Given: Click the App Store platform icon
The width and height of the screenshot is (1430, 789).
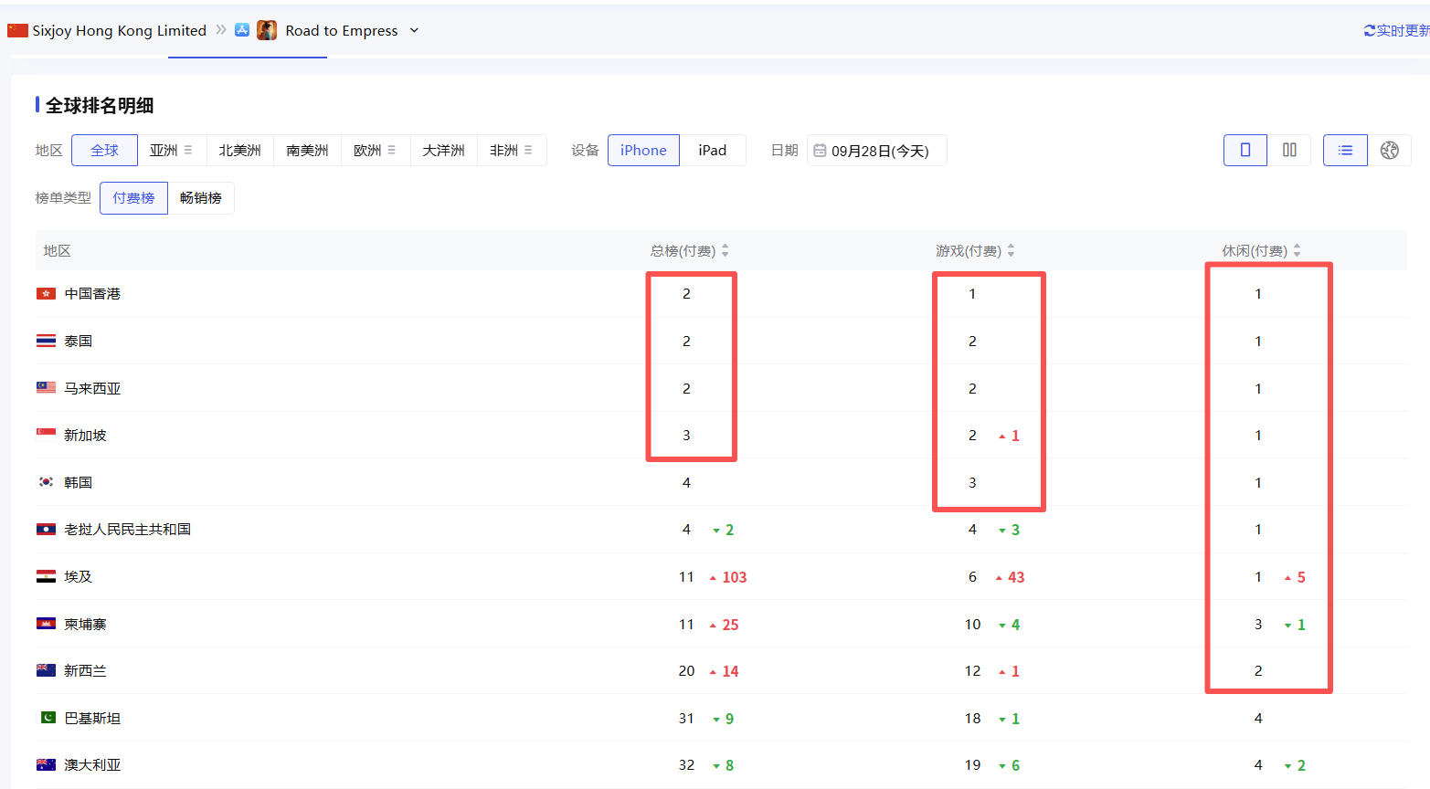Looking at the screenshot, I should click(242, 30).
